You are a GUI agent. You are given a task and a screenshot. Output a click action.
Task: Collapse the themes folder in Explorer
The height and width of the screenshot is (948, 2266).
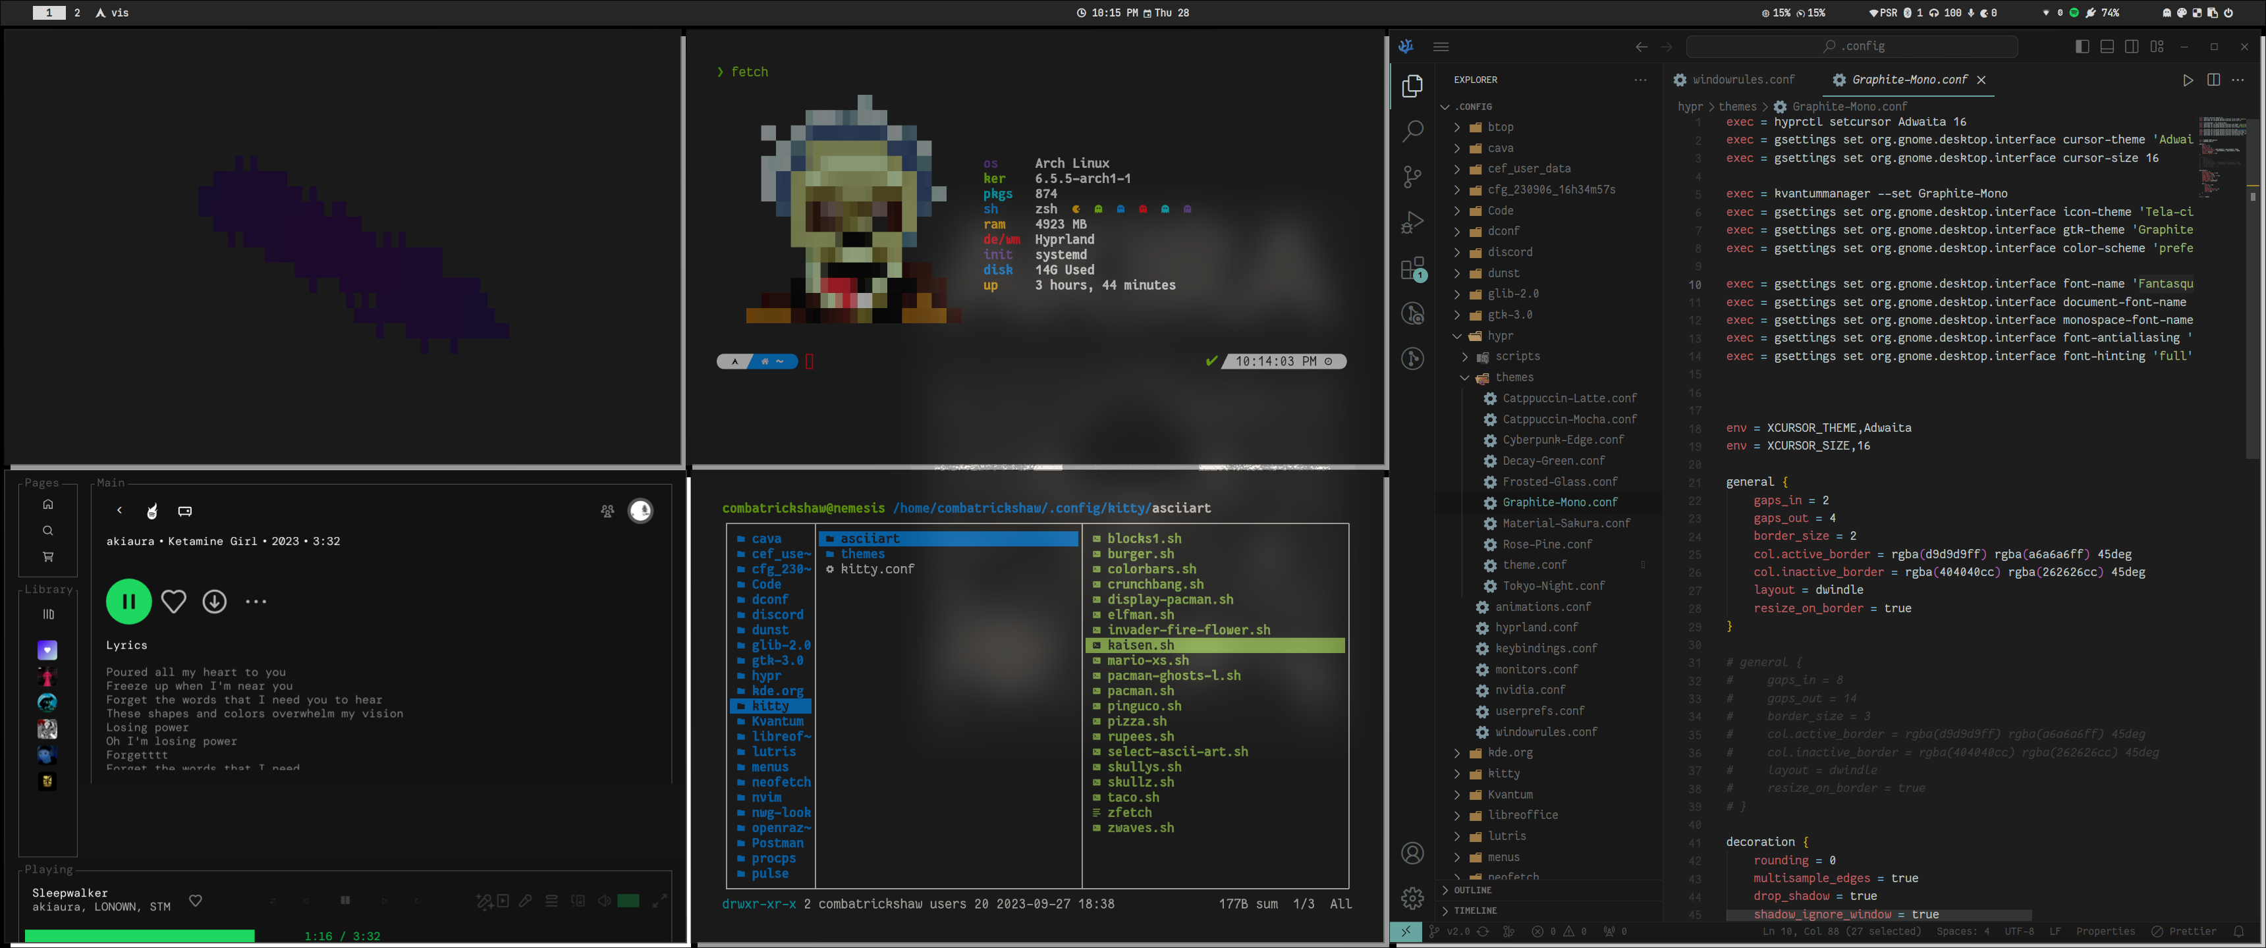pos(1513,377)
